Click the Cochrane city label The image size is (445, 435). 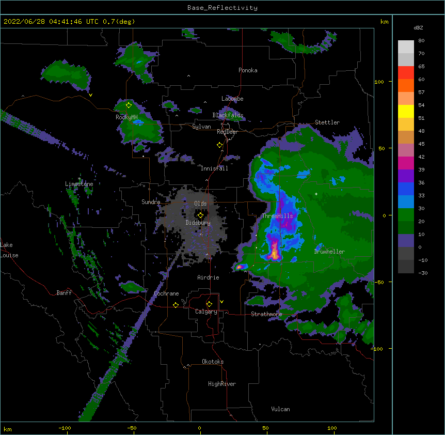point(166,293)
